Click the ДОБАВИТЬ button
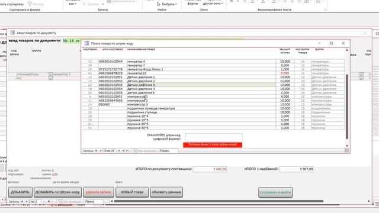The width and height of the screenshot is (379, 213). [20, 192]
